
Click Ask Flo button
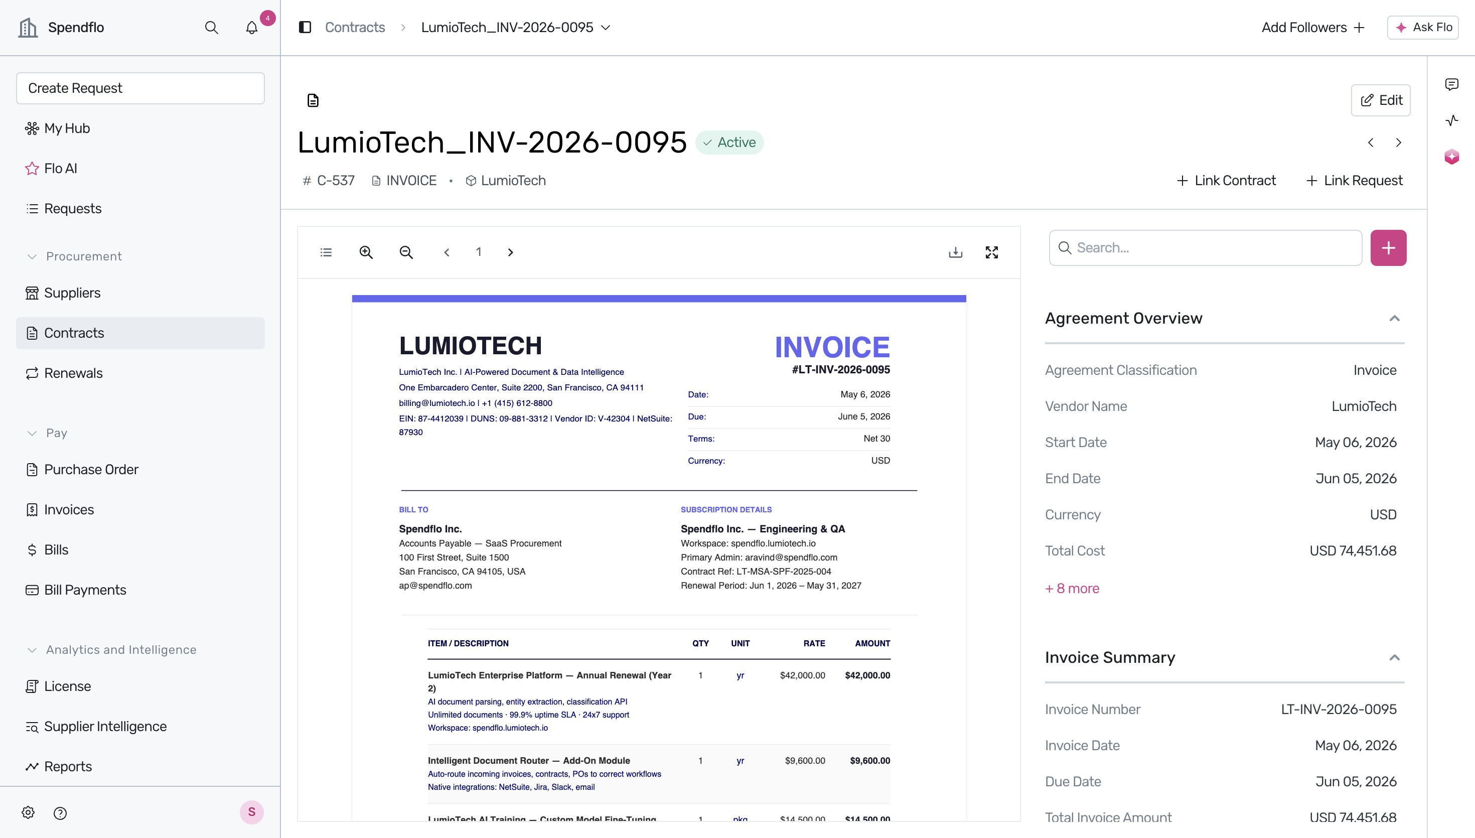pyautogui.click(x=1423, y=27)
